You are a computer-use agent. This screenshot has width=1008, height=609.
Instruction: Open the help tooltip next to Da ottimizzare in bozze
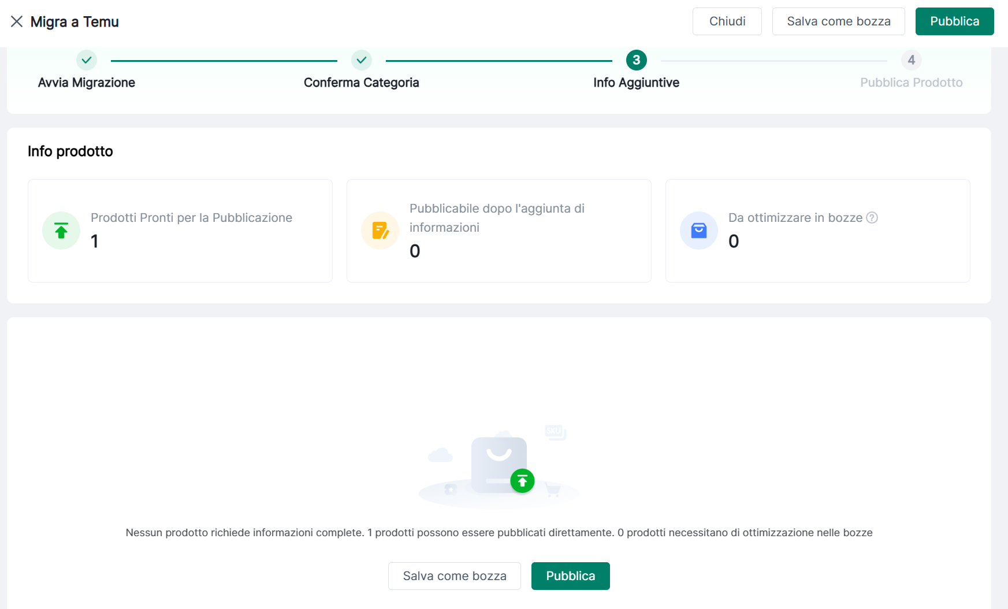[872, 218]
